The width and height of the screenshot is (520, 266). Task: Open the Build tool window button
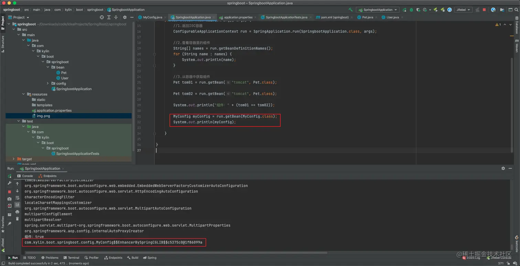pos(133,258)
